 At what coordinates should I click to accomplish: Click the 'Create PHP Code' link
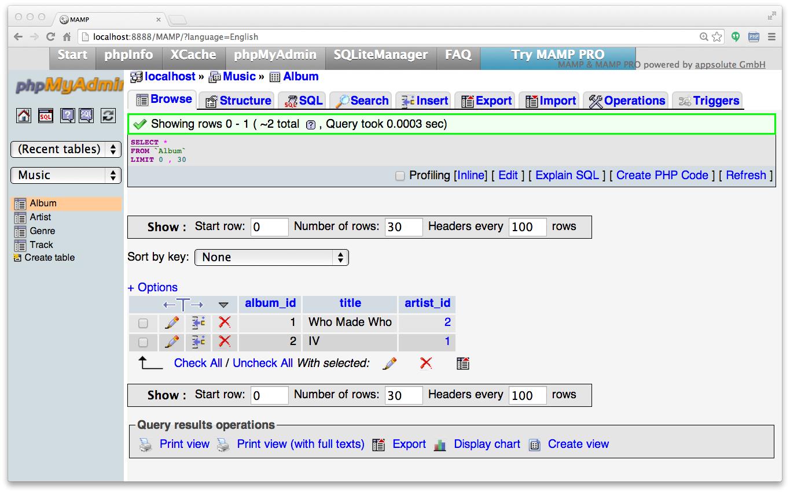click(662, 175)
